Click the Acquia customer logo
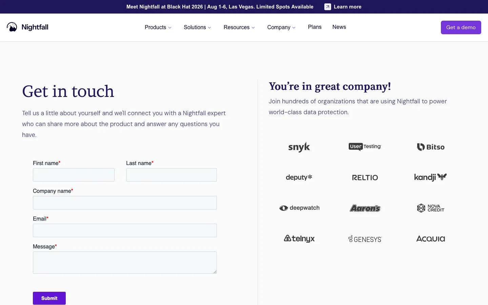The width and height of the screenshot is (488, 305). (431, 239)
